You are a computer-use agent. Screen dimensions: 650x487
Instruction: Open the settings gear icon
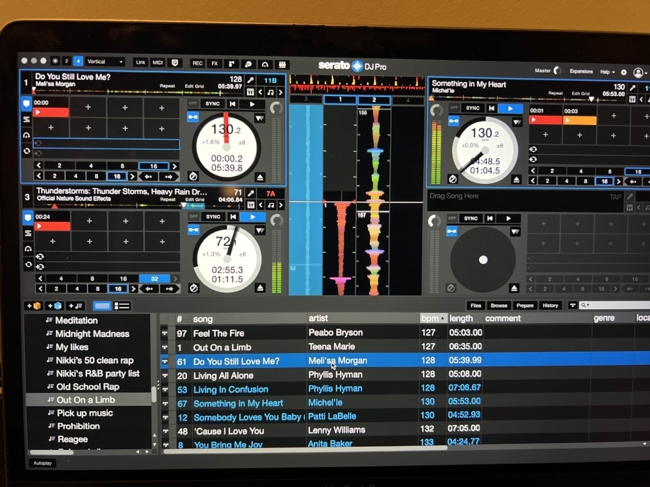[623, 72]
